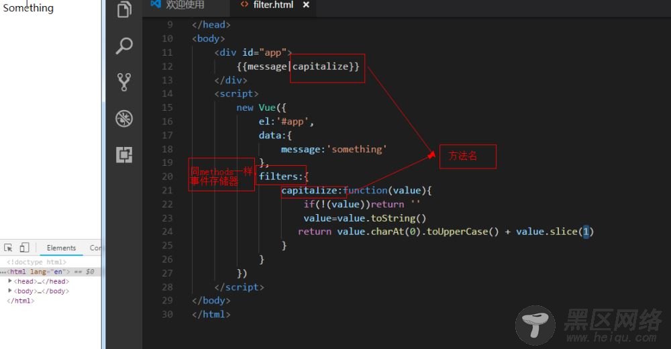Click 'message:'something'' on line 18

click(x=333, y=149)
